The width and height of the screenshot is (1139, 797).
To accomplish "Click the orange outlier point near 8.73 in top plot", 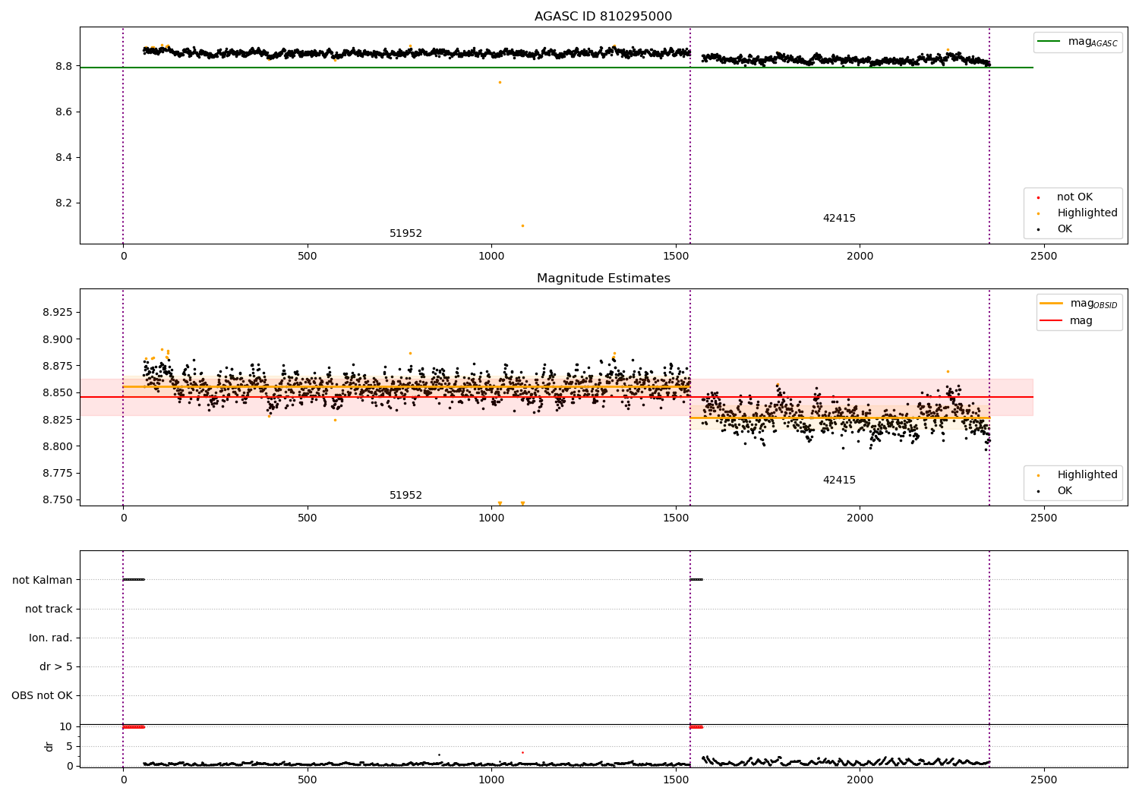I will pos(500,82).
